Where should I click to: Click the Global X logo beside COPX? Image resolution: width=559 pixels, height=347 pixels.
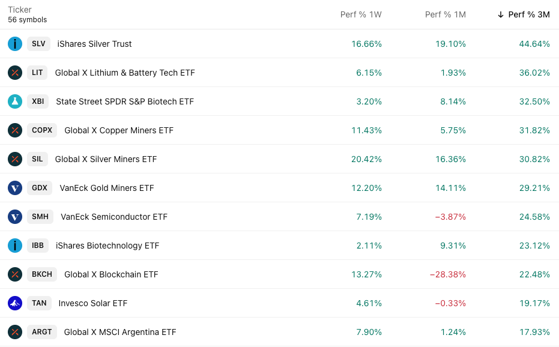point(15,130)
